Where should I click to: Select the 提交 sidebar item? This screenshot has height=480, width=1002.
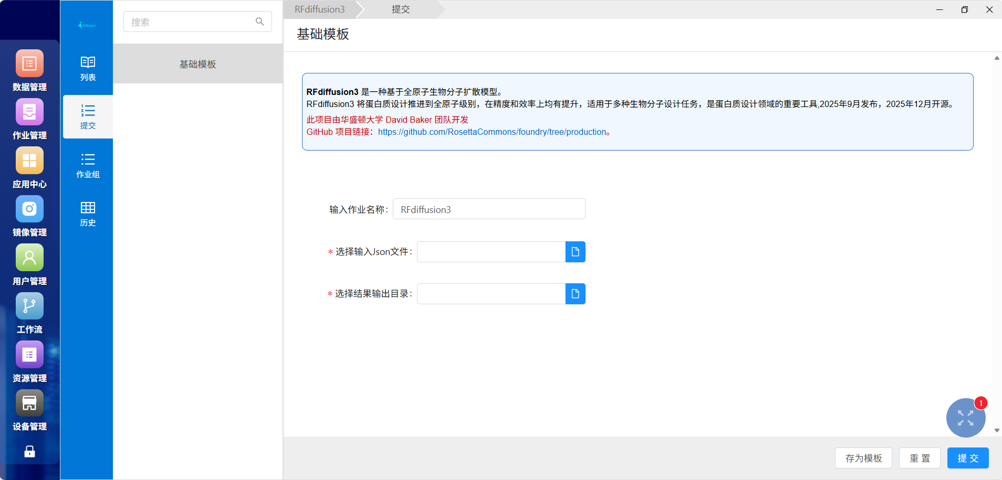pos(88,117)
